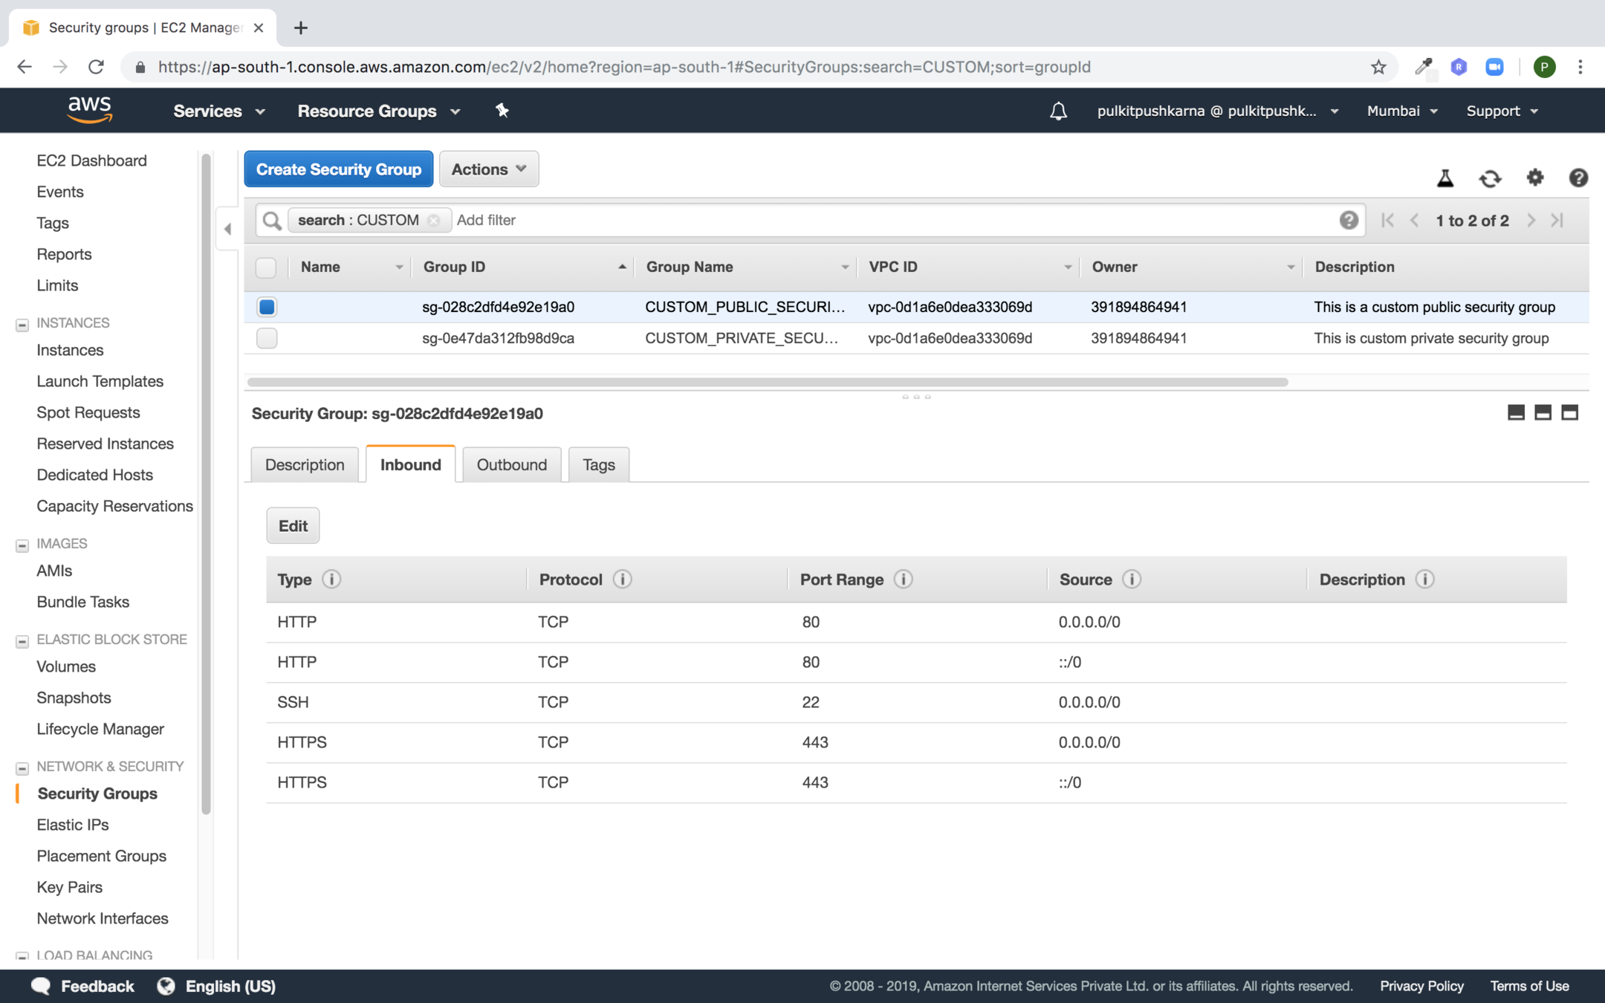Click the Create Security Group button

point(339,169)
